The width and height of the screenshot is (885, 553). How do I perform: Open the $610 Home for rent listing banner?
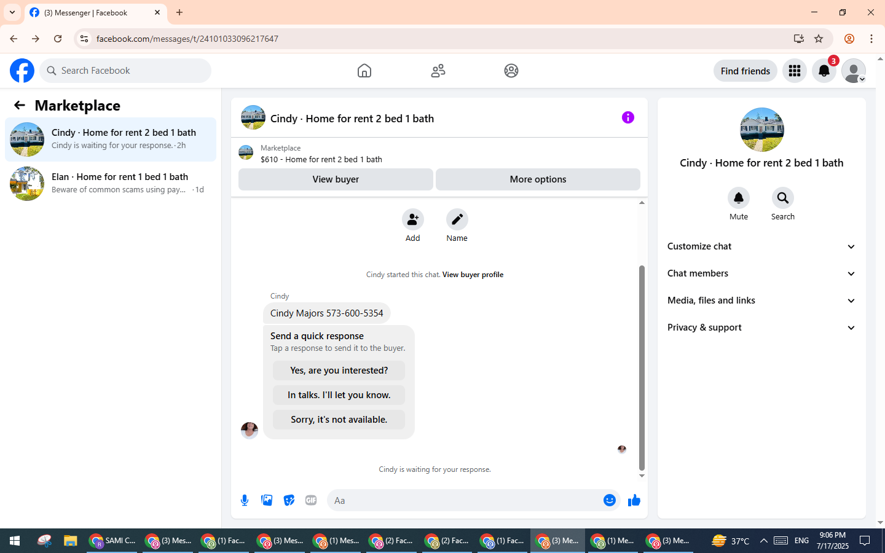(x=439, y=154)
